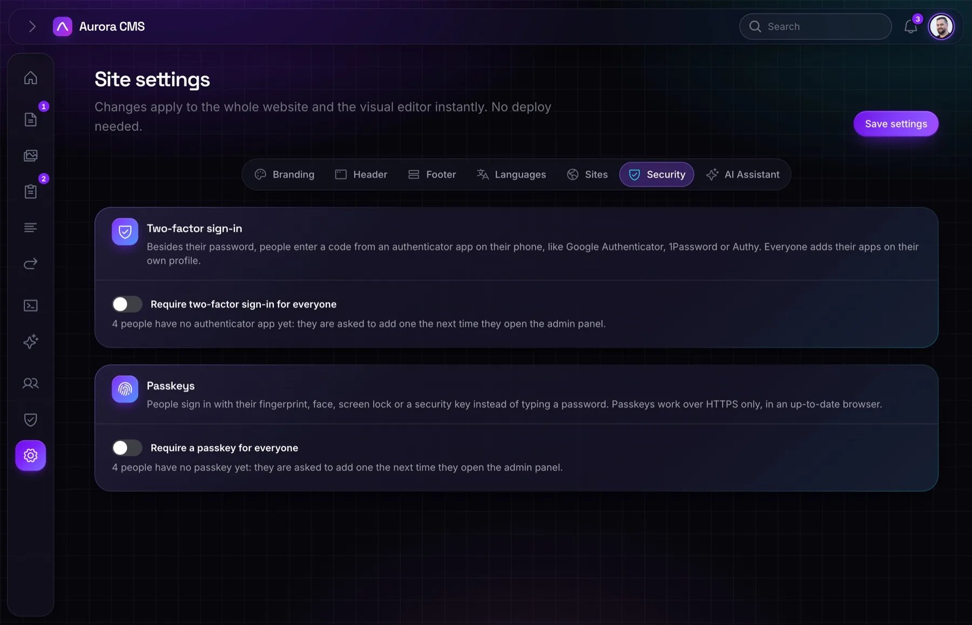
Task: Click the Save settings button
Action: (x=896, y=124)
